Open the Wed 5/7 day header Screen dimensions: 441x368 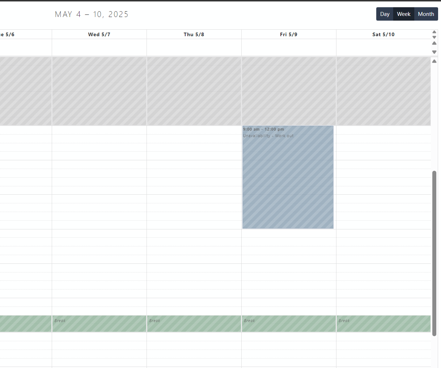pyautogui.click(x=99, y=34)
